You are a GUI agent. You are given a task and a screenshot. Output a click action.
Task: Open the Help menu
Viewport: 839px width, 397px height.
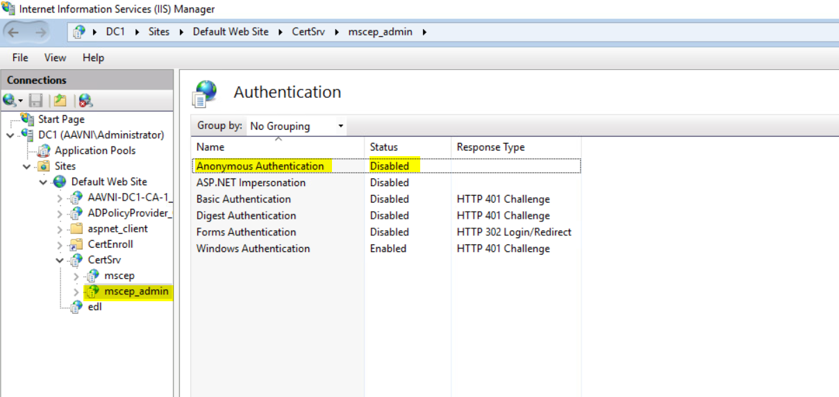tap(93, 58)
